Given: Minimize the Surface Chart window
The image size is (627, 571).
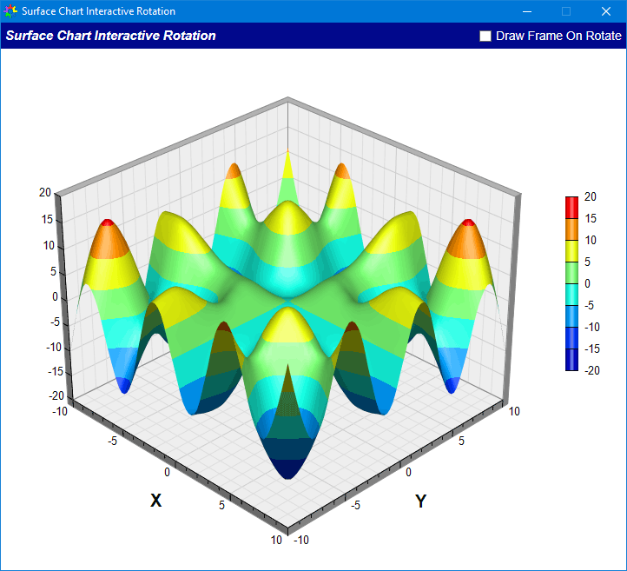Looking at the screenshot, I should click(527, 11).
